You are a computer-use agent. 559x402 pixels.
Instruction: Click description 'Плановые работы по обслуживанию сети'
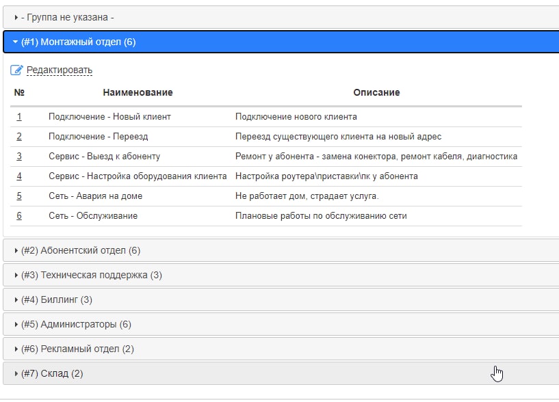(321, 215)
